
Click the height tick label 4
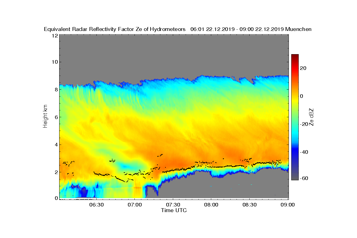(56, 145)
